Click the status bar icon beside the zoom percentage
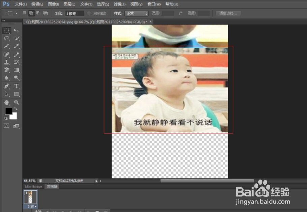 click(40, 181)
